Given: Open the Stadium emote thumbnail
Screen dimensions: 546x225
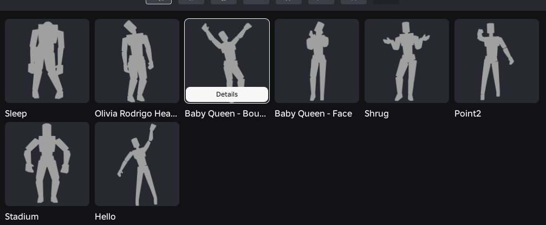Looking at the screenshot, I should pos(47,164).
